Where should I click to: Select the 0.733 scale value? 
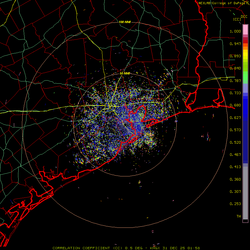tap(235, 93)
